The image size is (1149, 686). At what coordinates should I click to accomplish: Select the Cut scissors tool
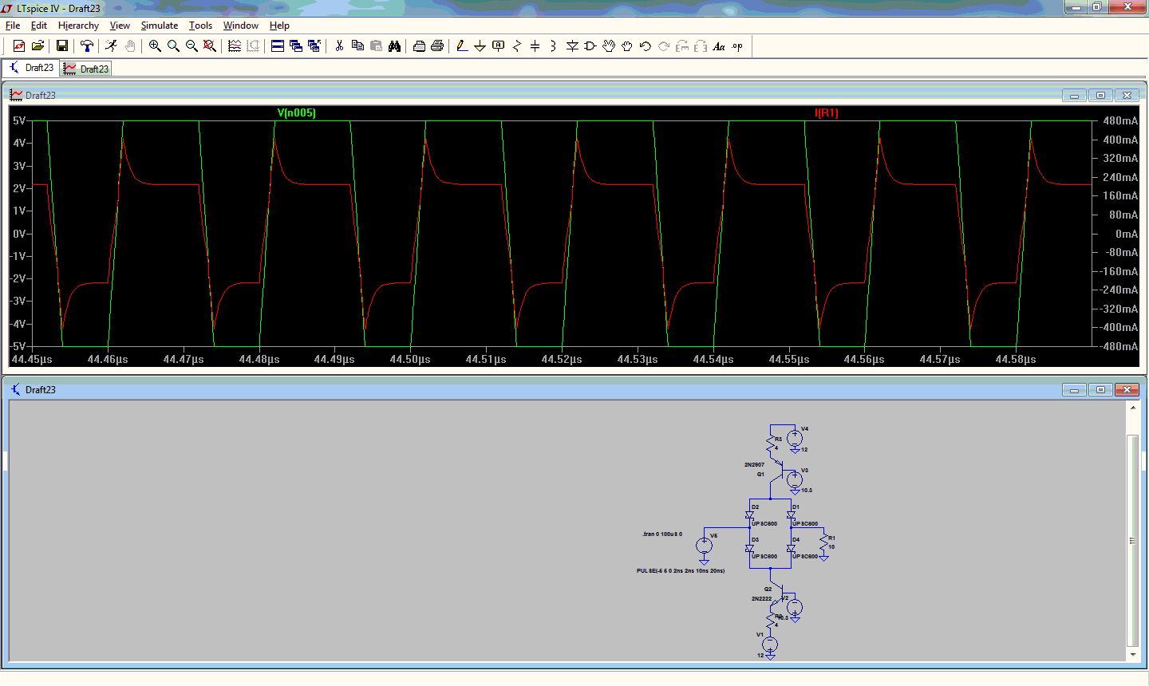[x=339, y=46]
